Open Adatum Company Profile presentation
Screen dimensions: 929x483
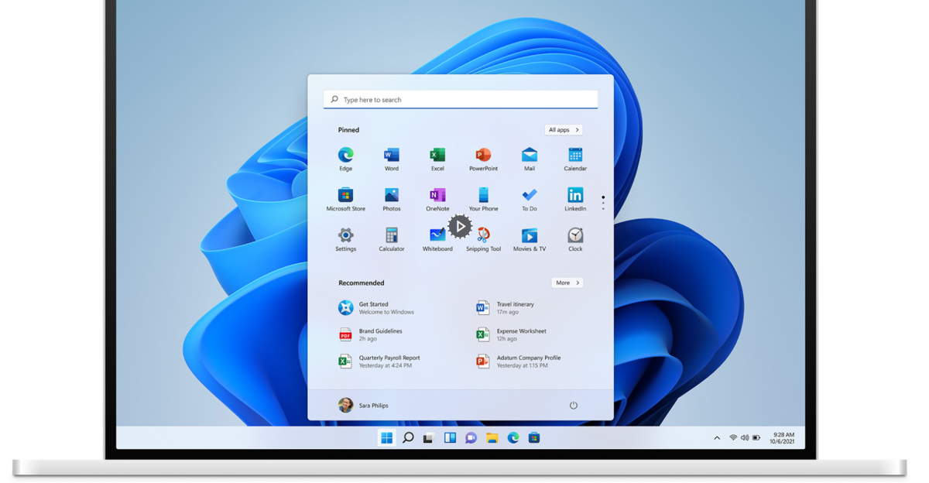[518, 361]
